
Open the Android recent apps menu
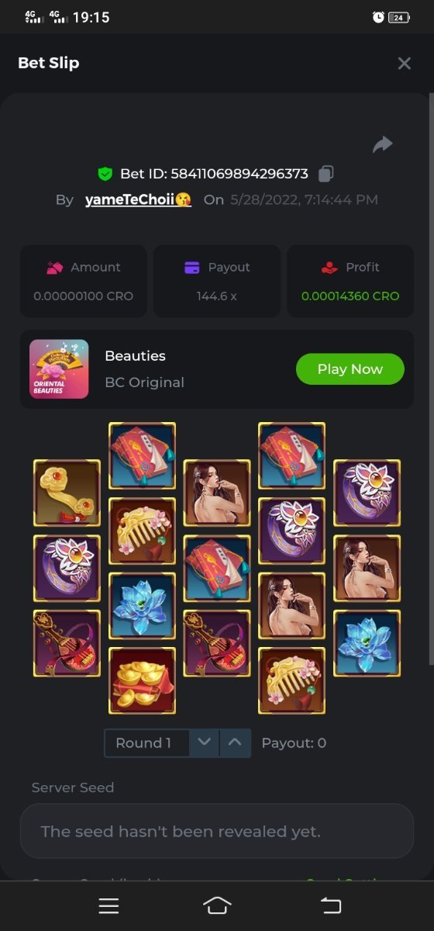pos(108,905)
